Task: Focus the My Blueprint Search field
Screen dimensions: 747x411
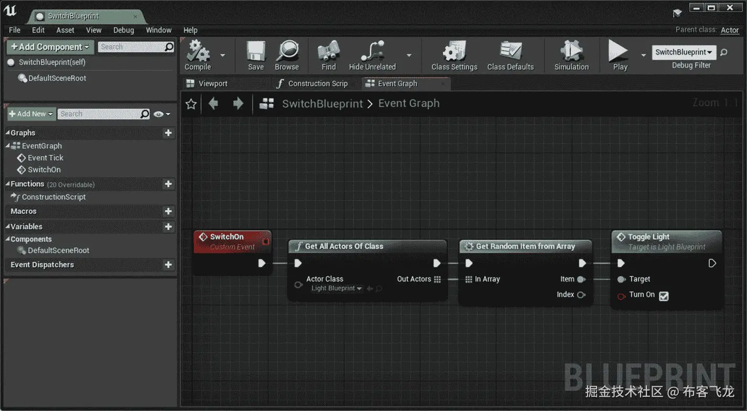Action: coord(104,114)
